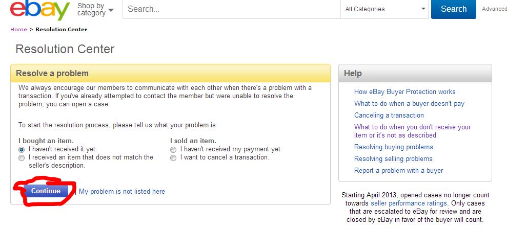507x229 pixels.
Task: Pick "I want to cancel a transaction"
Action: click(173, 158)
